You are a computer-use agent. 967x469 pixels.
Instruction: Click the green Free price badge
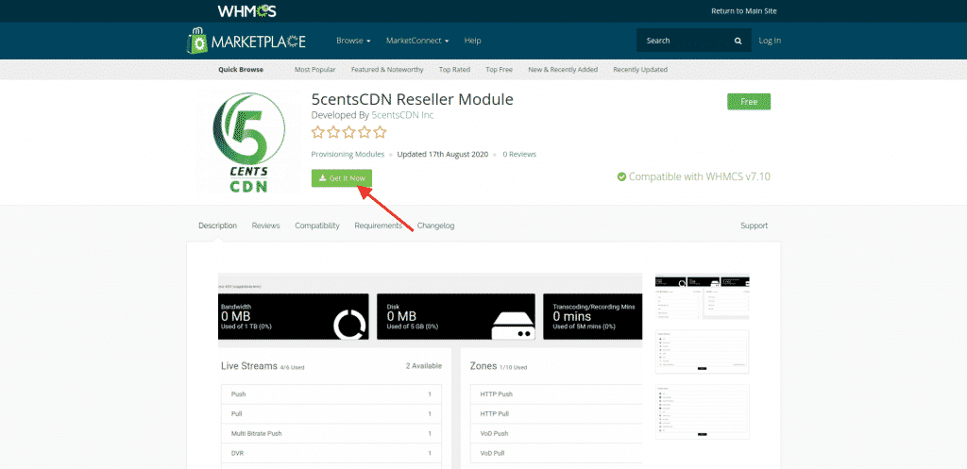pos(749,102)
